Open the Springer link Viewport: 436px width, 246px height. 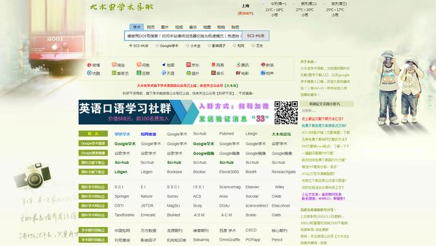coord(122,196)
